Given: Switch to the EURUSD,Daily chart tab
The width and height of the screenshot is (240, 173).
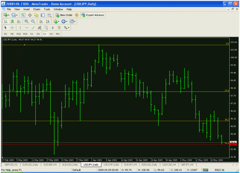Looking at the screenshot, I should point(30,165).
